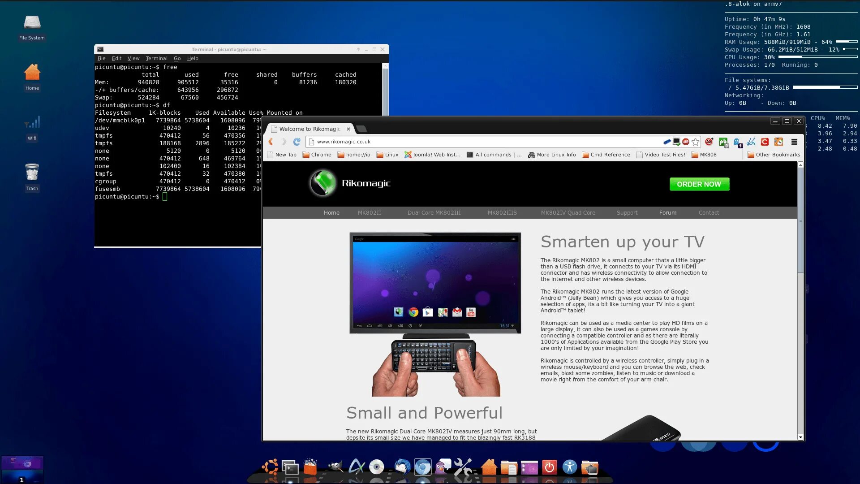Click the red power icon in dock
The image size is (860, 484).
click(x=549, y=467)
